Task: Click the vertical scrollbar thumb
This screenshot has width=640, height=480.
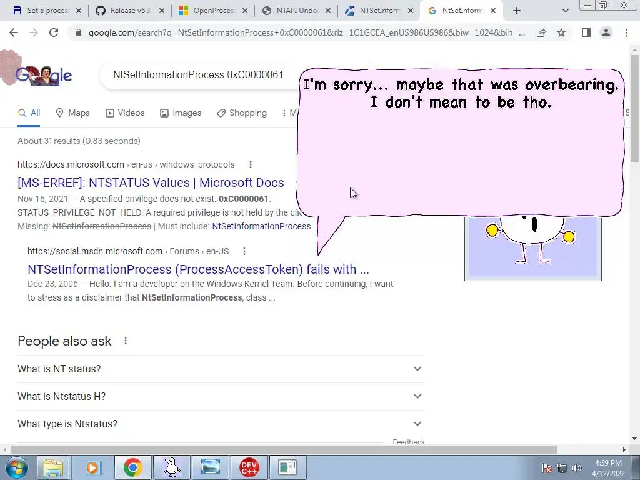Action: tap(634, 107)
